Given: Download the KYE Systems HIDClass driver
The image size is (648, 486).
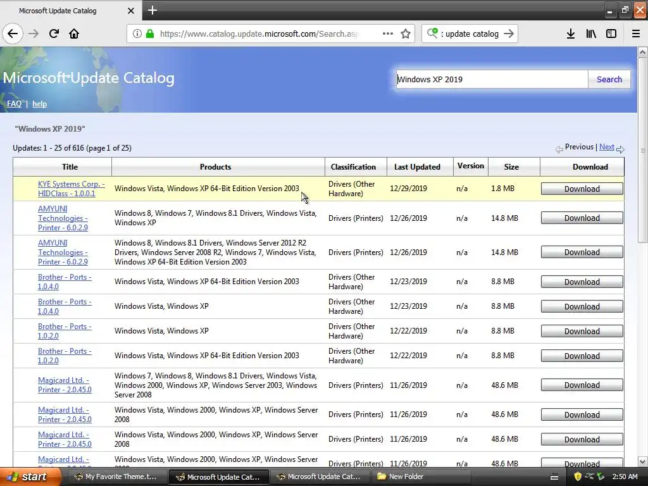Looking at the screenshot, I should point(582,189).
